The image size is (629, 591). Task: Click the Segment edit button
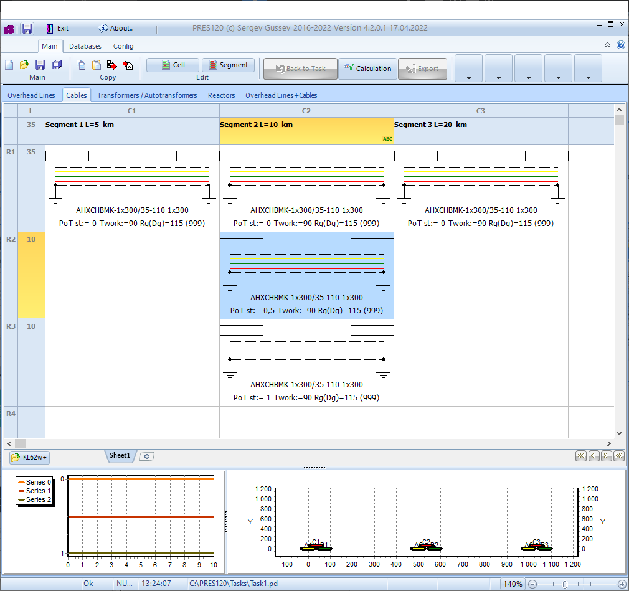228,65
